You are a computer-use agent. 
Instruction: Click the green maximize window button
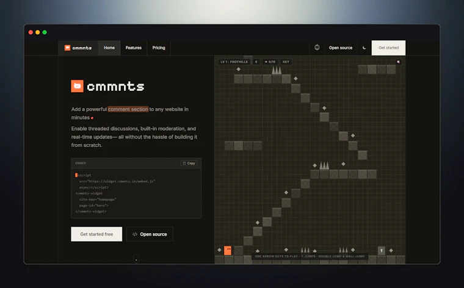coord(45,32)
